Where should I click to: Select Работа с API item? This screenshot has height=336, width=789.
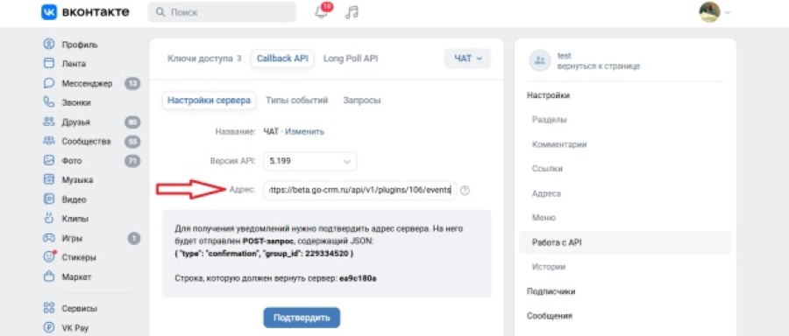(625, 242)
